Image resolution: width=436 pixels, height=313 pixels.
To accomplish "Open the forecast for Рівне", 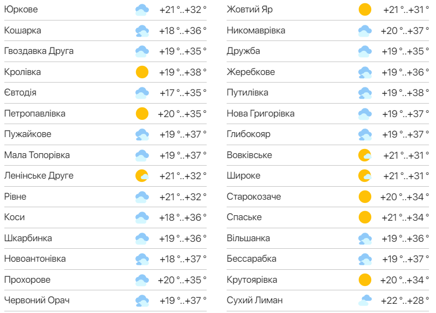I will [x=15, y=196].
